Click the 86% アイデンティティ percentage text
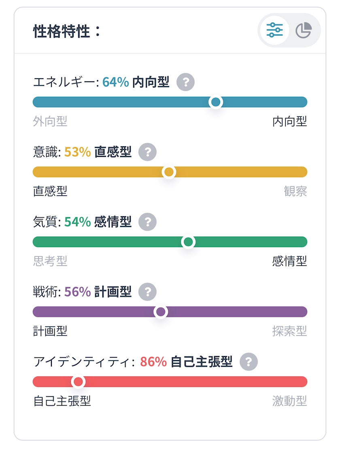The height and width of the screenshot is (451, 340). point(153,362)
